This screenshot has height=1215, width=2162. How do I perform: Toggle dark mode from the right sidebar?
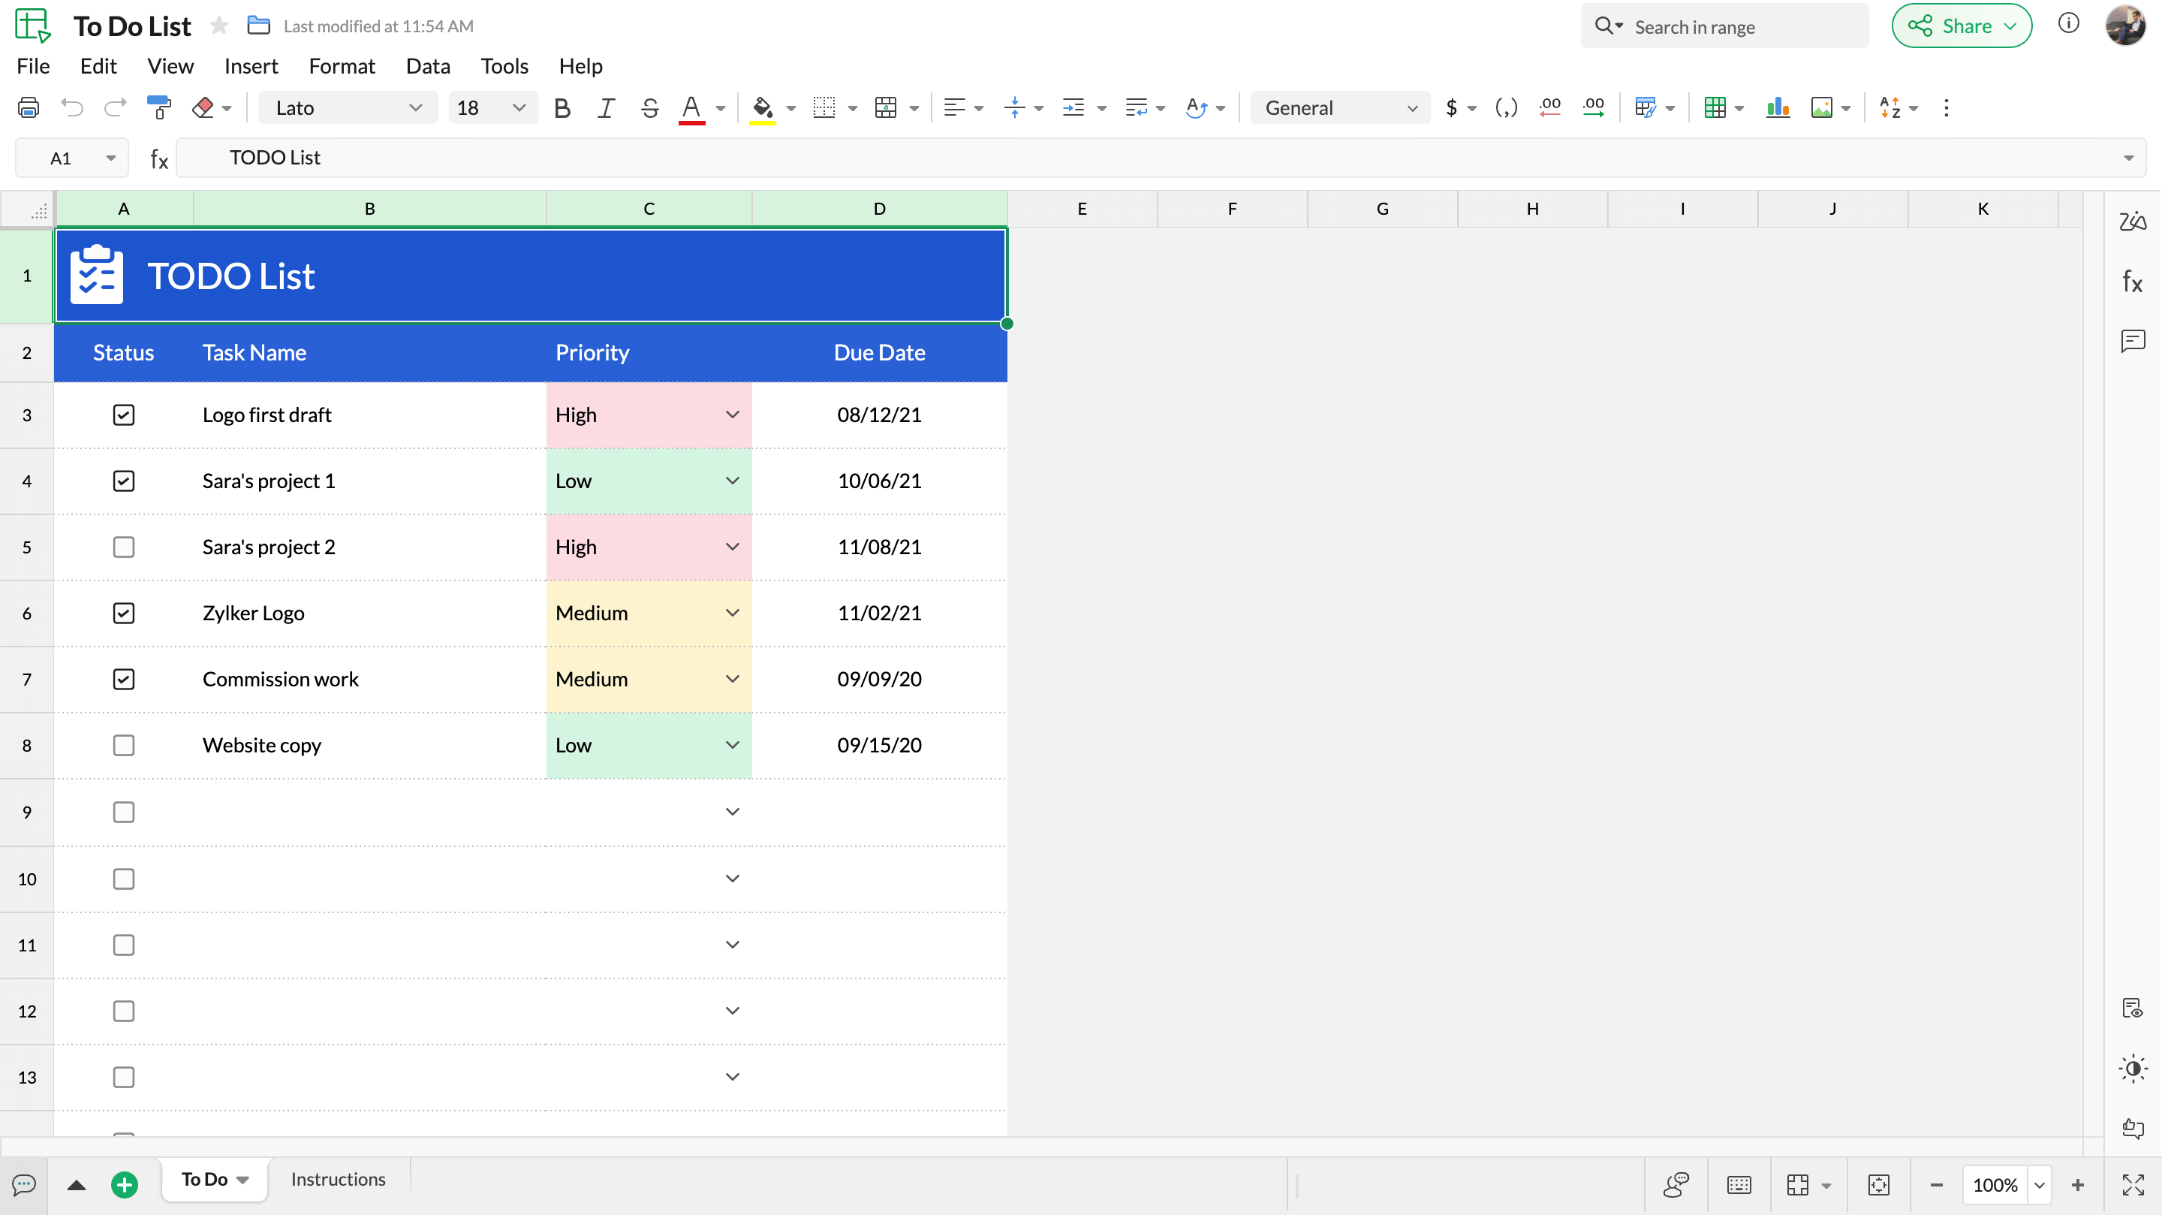tap(2133, 1069)
